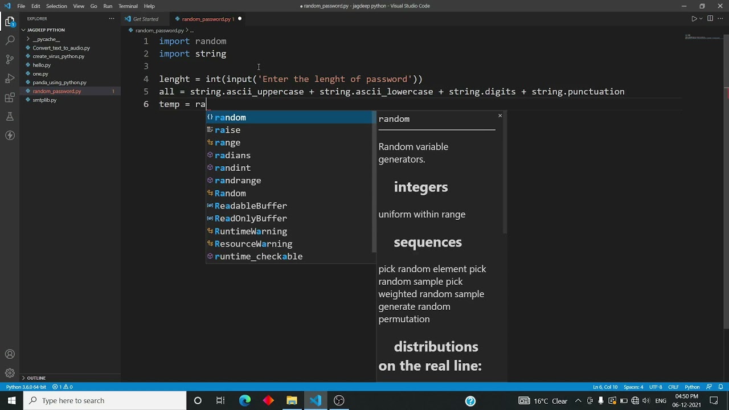Change CRLF end of line sequence
Viewport: 729px width, 410px height.
[x=673, y=387]
